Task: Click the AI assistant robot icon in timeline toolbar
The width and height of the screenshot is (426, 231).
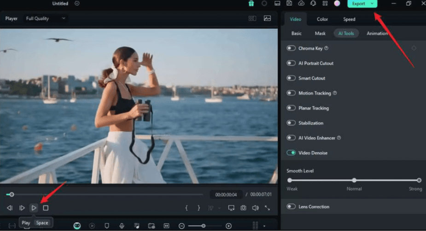Action: coord(77,226)
